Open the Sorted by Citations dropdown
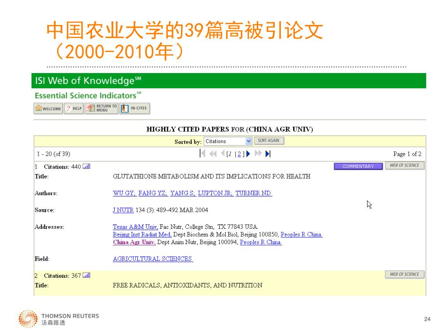Image resolution: width=448 pixels, height=336 pixels. coord(227,141)
